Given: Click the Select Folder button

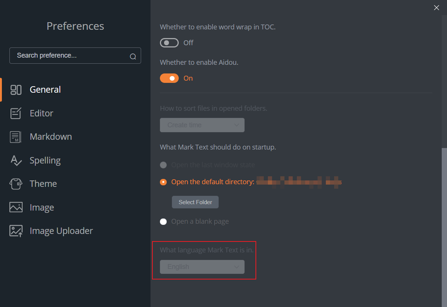Looking at the screenshot, I should (x=195, y=202).
